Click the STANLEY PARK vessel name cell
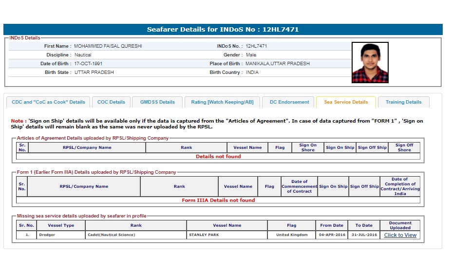The height and width of the screenshot is (253, 451). coord(226,235)
